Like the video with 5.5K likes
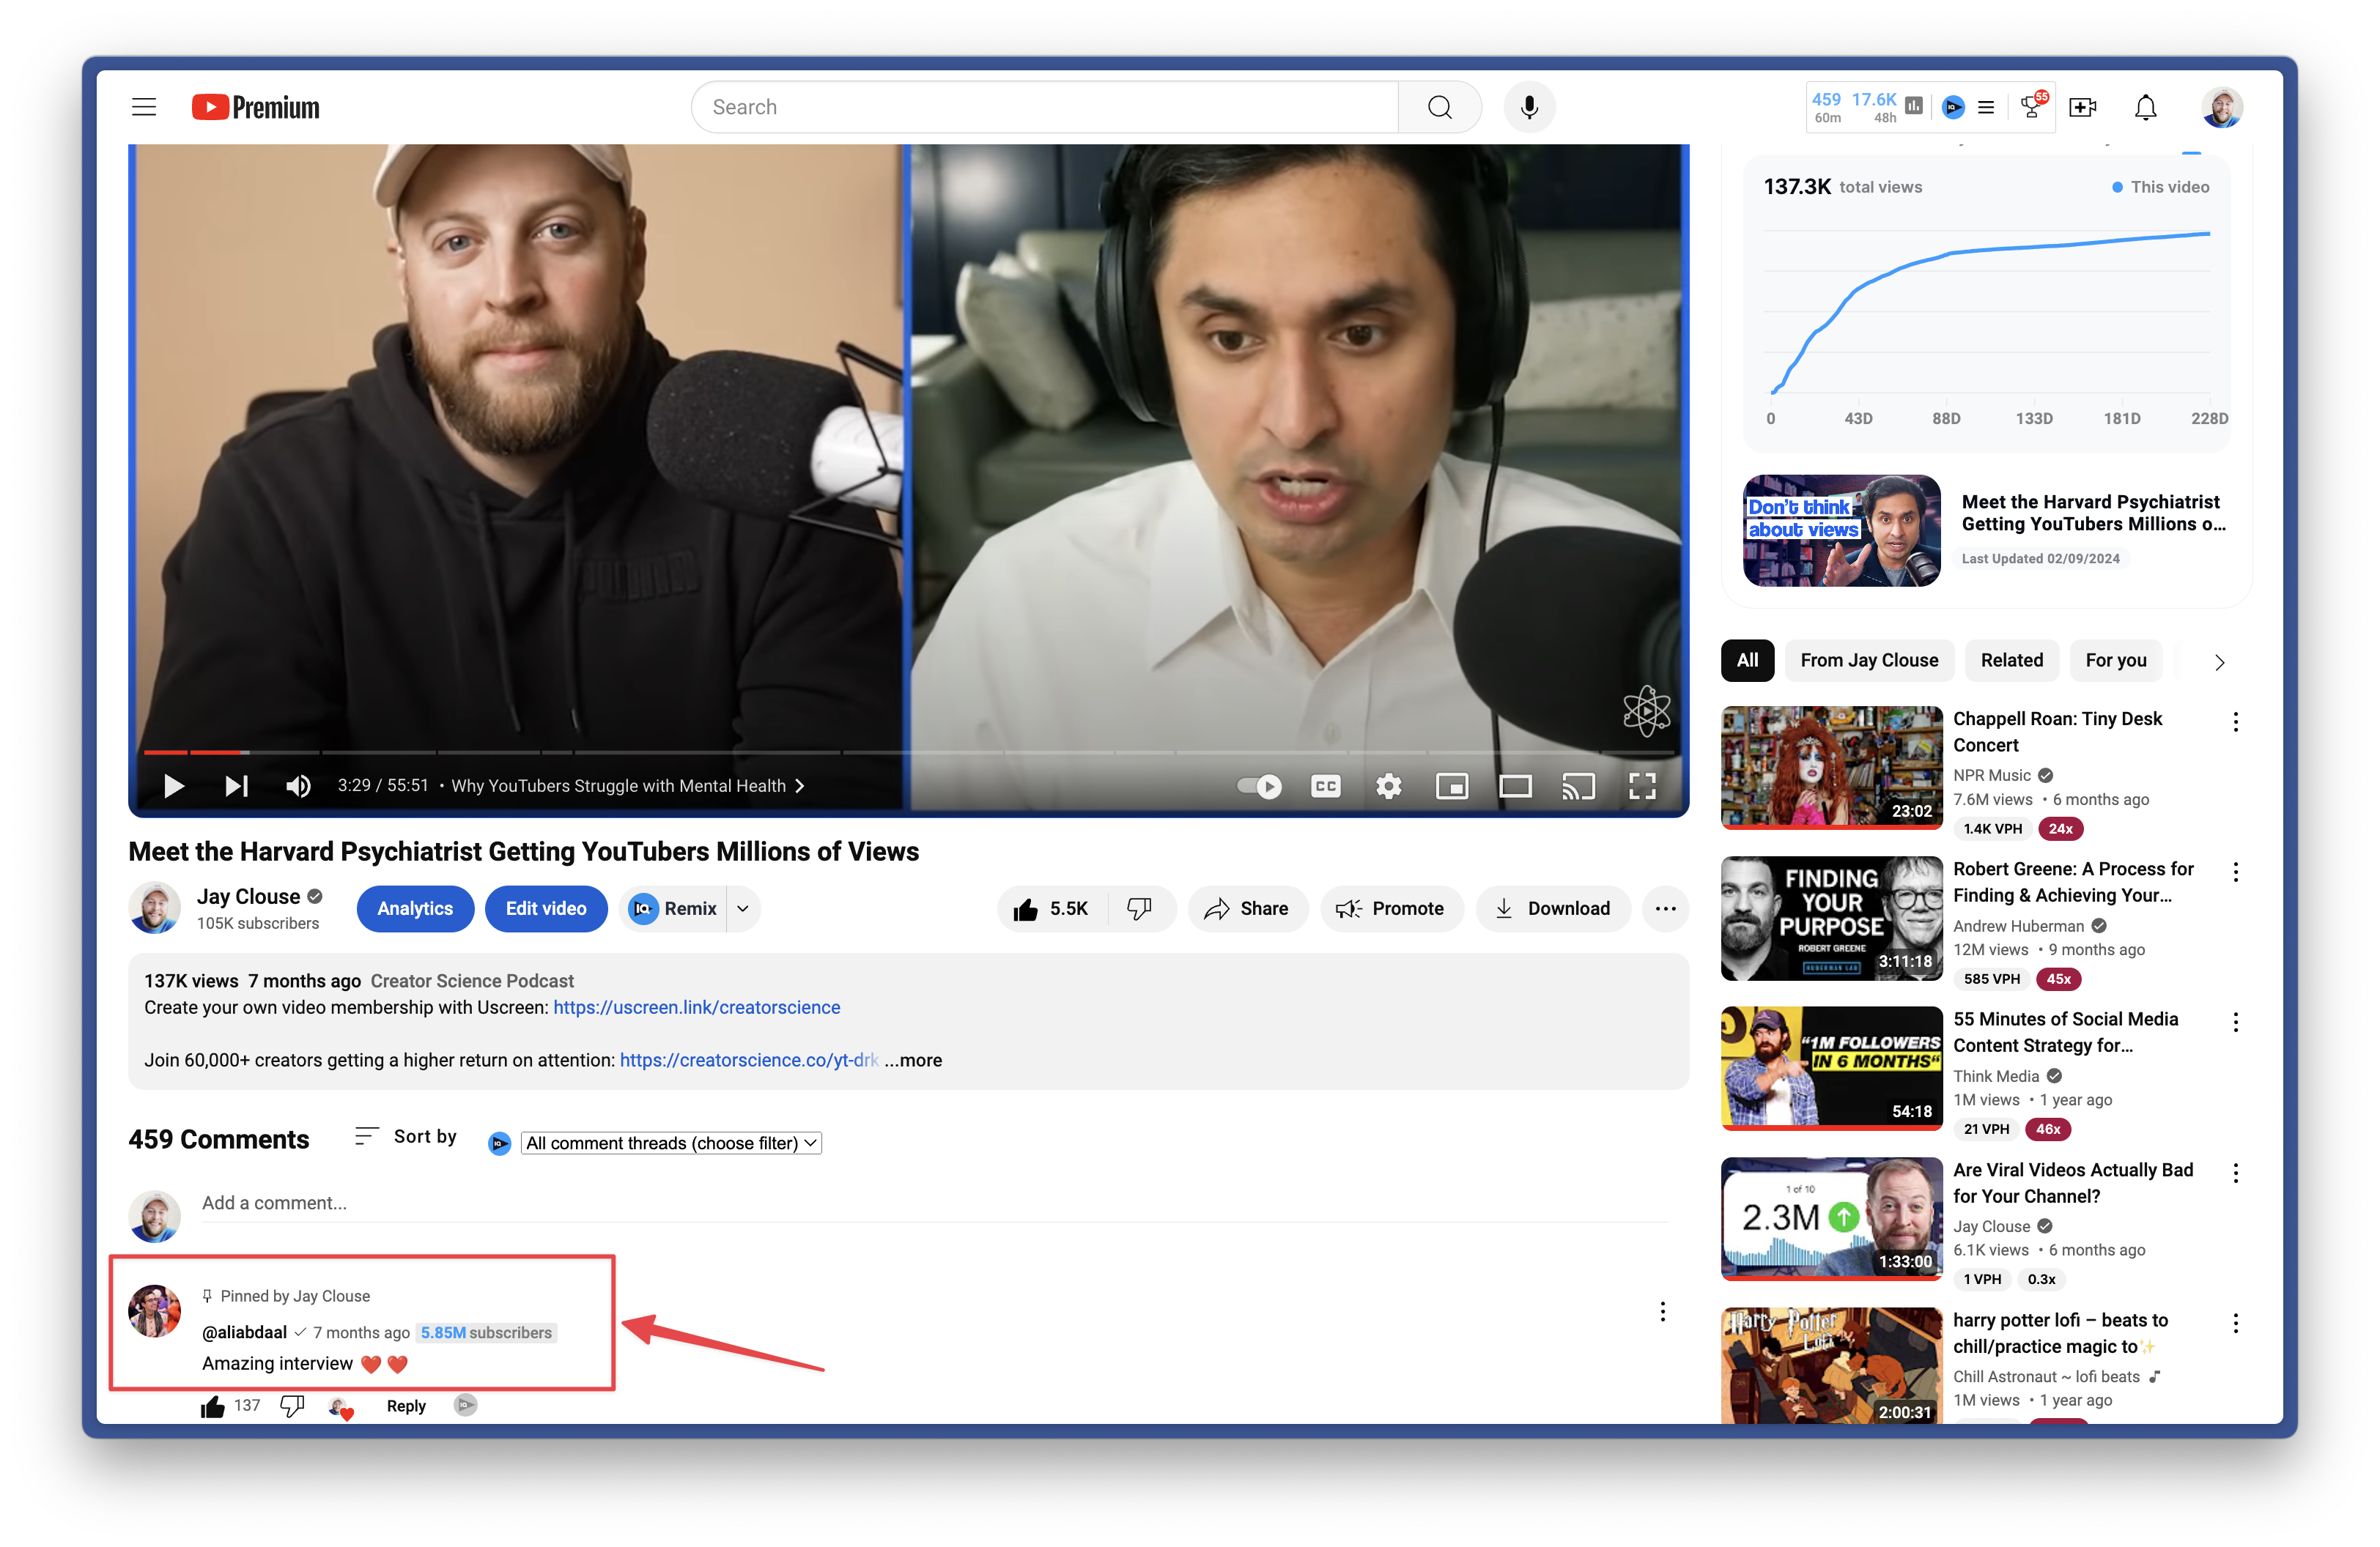This screenshot has height=1547, width=2380. [1051, 908]
